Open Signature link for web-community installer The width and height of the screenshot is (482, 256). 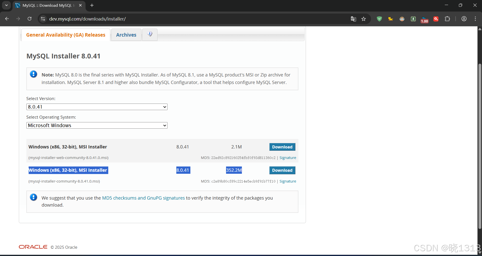[x=288, y=158]
